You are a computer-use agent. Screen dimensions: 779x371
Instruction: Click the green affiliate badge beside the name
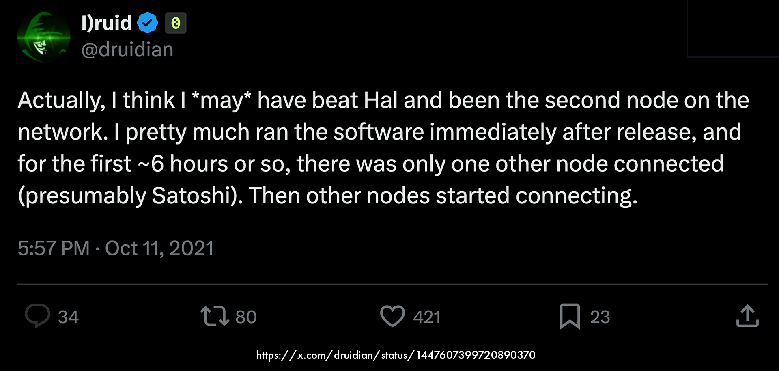pos(176,23)
